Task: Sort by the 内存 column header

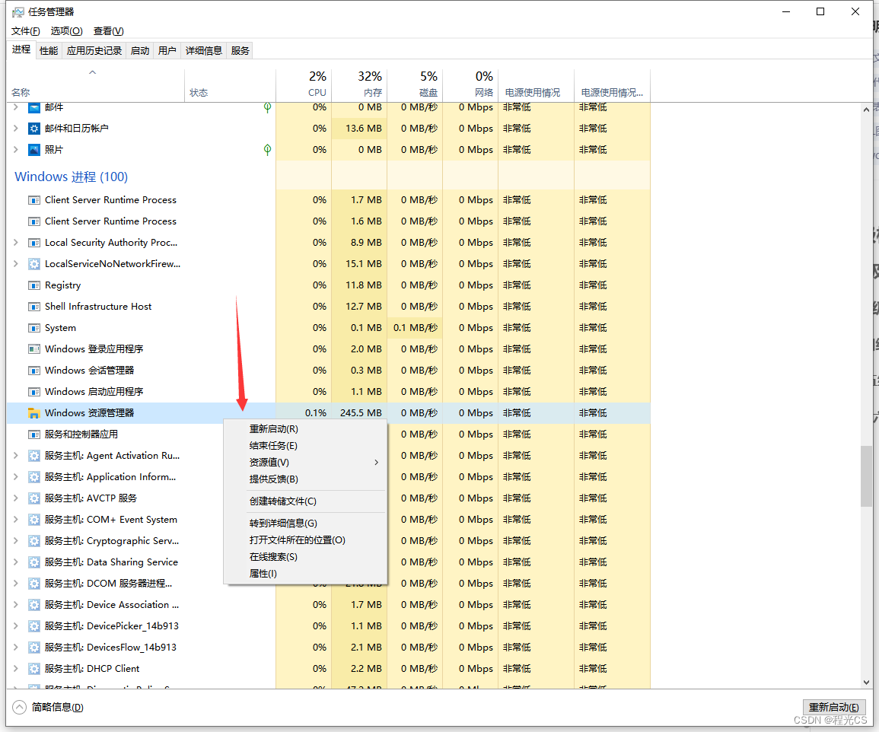Action: [x=358, y=85]
